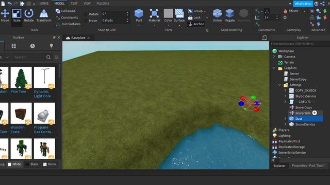Screen dimensions: 330x185
Task: Select Black background option
Action: click(32, 164)
